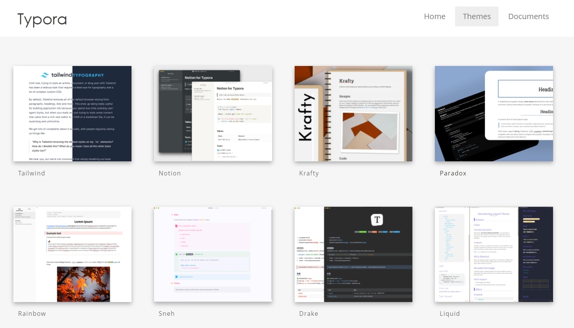
Task: Open the Notion theme preview image
Action: tap(213, 114)
